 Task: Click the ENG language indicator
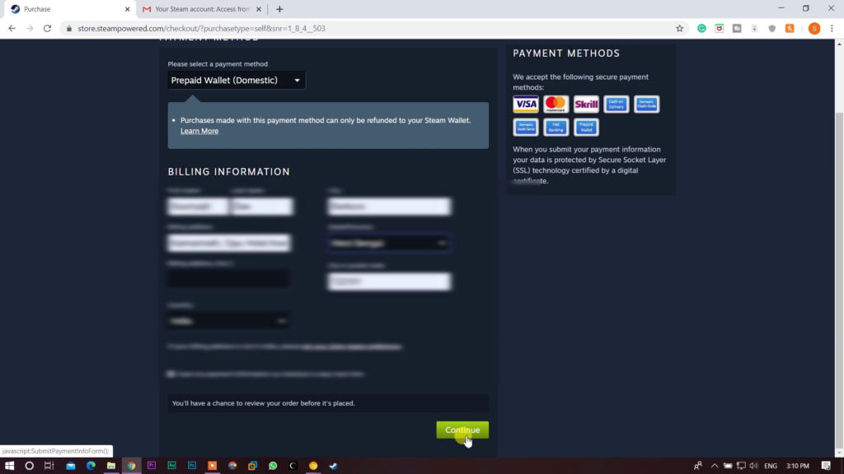click(x=771, y=466)
